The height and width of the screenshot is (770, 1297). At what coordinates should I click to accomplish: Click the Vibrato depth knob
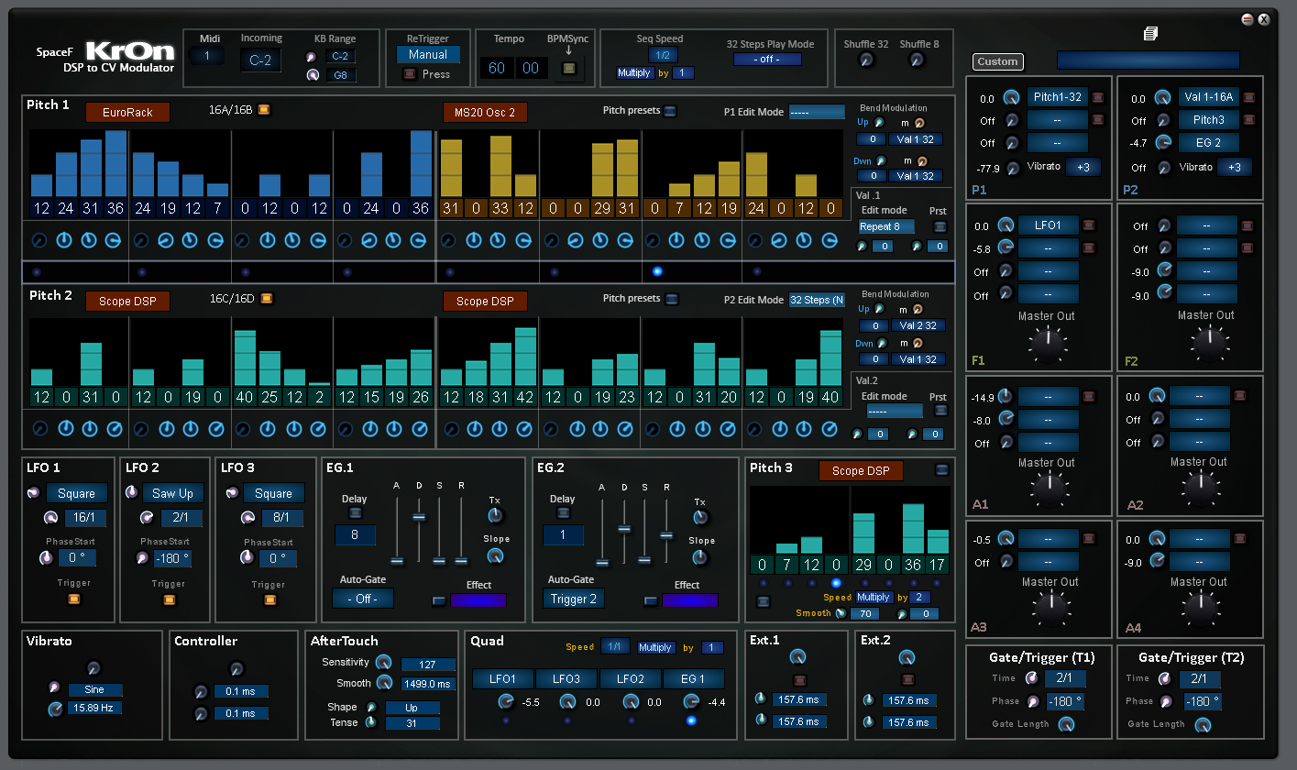(93, 668)
